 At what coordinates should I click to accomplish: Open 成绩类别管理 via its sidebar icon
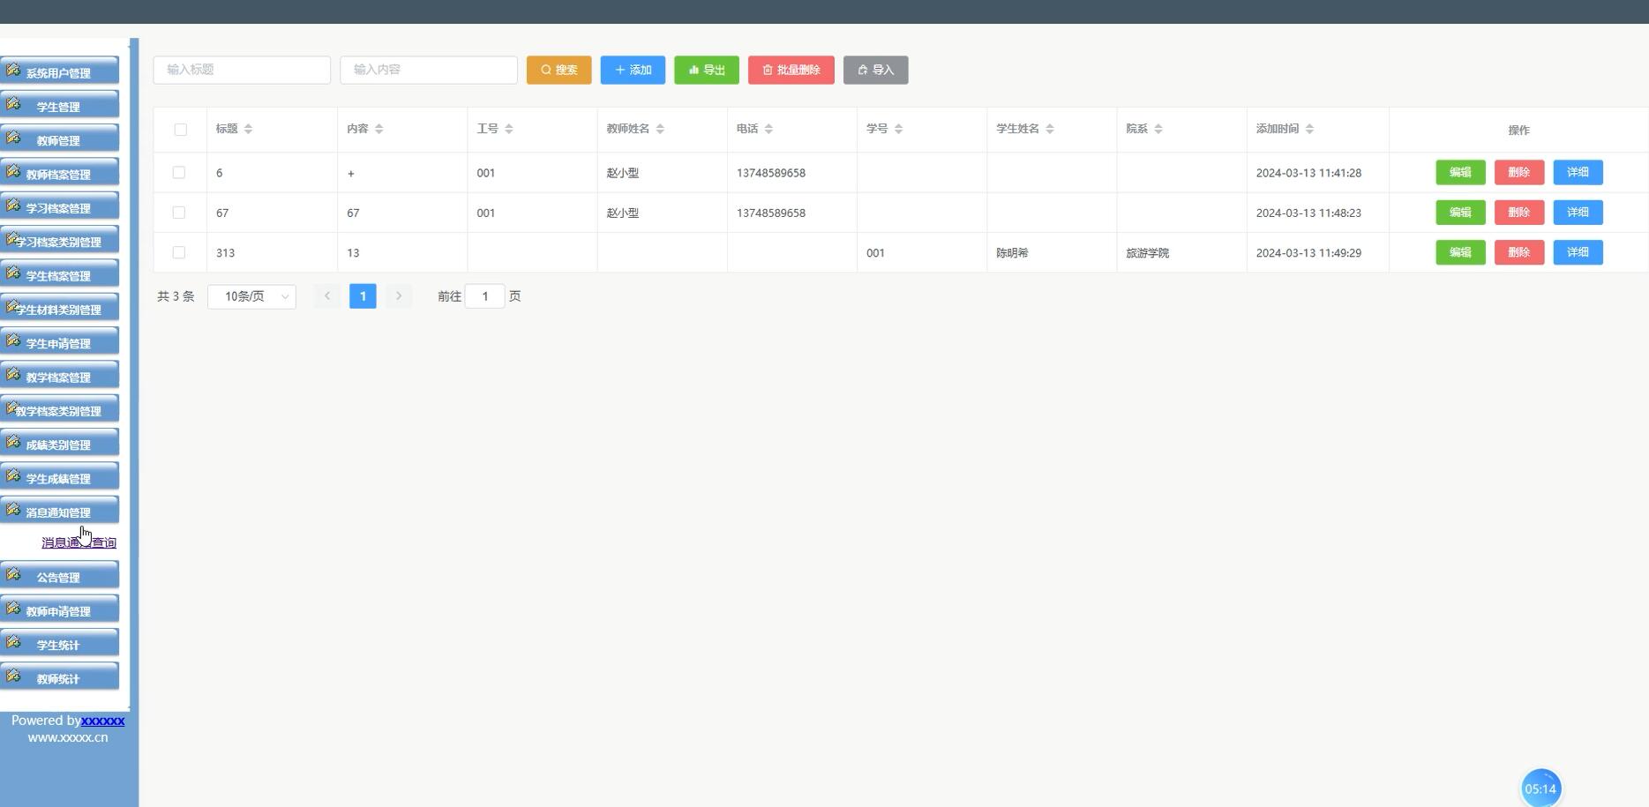click(x=13, y=441)
